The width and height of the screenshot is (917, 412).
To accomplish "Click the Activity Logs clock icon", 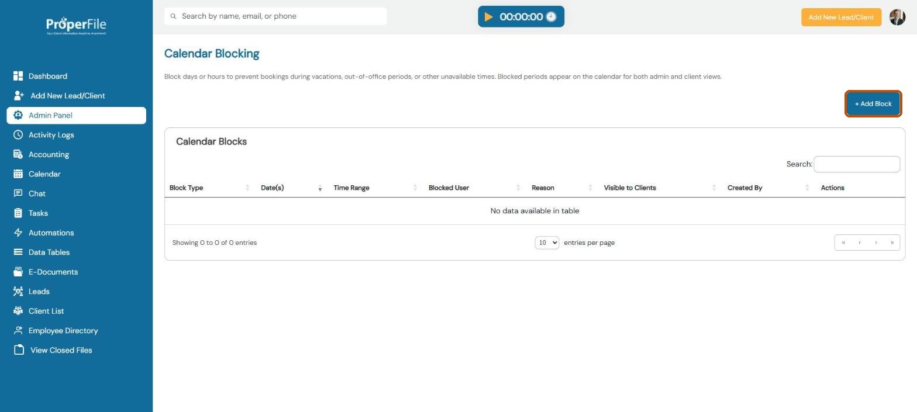I will pyautogui.click(x=18, y=135).
